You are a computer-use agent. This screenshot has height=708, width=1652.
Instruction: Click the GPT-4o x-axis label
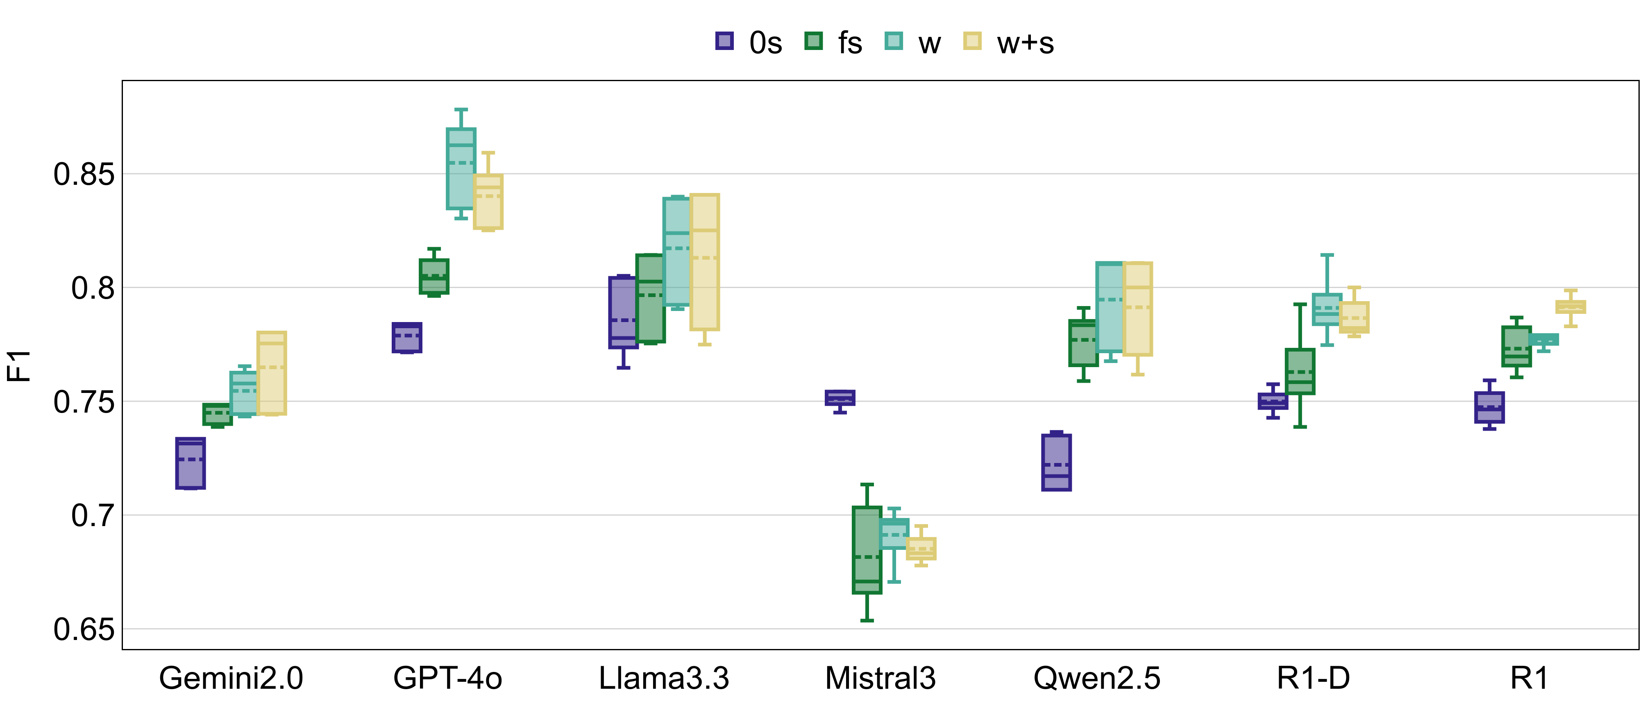coord(448,678)
